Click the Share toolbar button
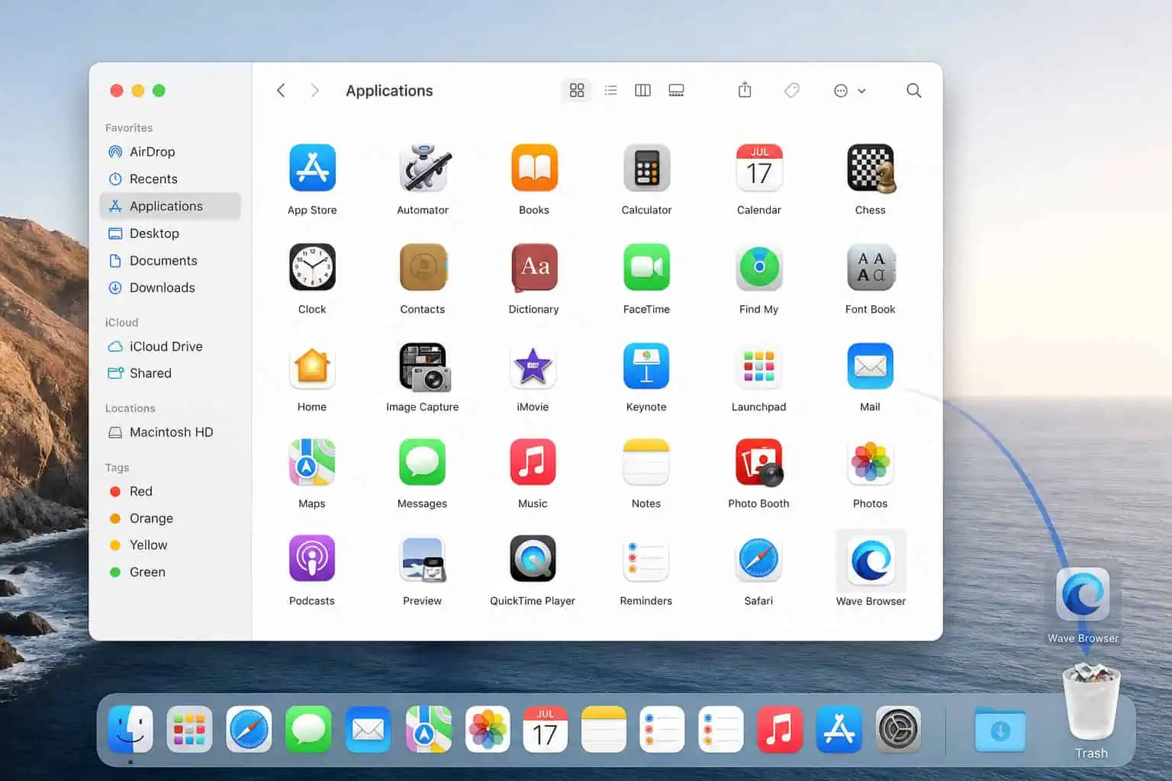 (745, 90)
